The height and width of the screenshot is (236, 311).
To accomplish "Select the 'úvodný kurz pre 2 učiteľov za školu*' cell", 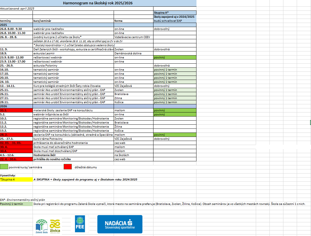I will point(73,37).
